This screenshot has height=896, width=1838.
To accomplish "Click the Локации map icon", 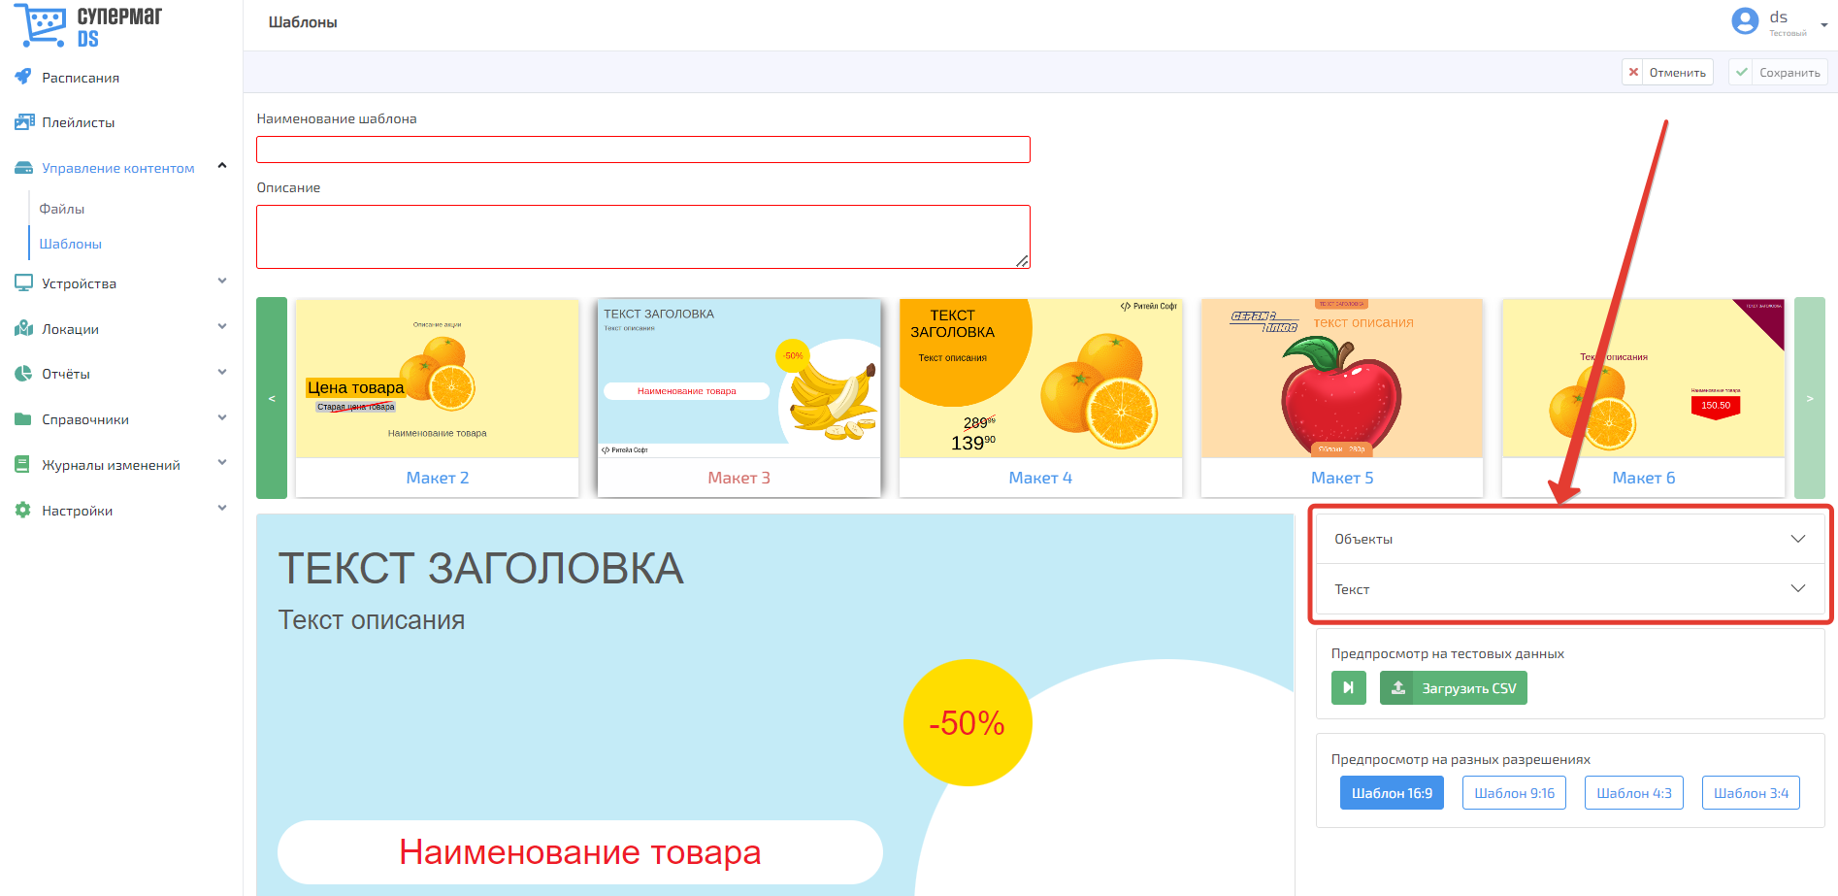I will point(23,328).
